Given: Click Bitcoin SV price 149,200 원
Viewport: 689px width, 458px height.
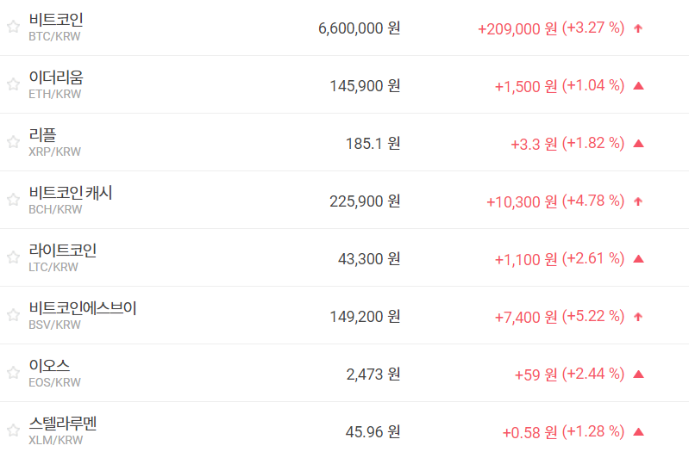Looking at the screenshot, I should (365, 316).
